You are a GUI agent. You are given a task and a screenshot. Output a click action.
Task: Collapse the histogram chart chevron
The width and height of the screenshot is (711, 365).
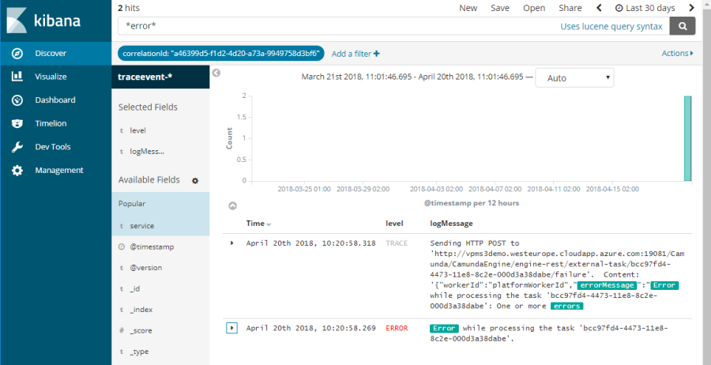pos(232,205)
